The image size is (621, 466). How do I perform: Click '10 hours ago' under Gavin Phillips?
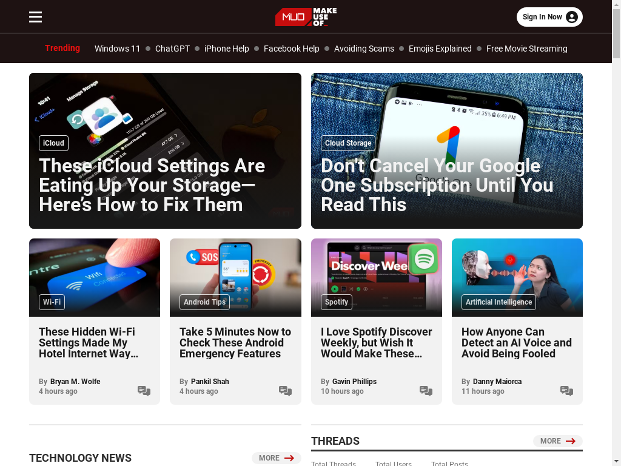[342, 391]
